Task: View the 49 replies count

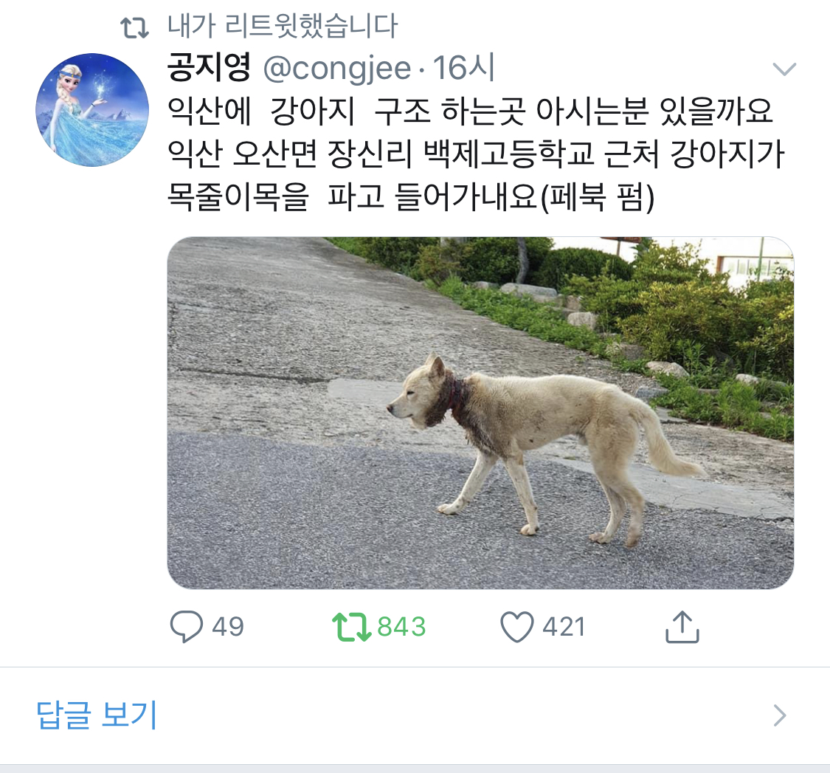Action: click(x=228, y=627)
